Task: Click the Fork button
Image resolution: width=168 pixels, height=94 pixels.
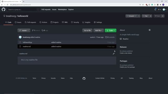Action: [x=157, y=16]
